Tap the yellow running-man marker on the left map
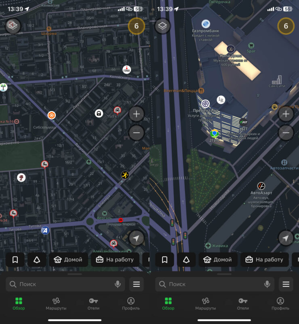Image resolution: width=299 pixels, height=324 pixels. click(x=125, y=175)
